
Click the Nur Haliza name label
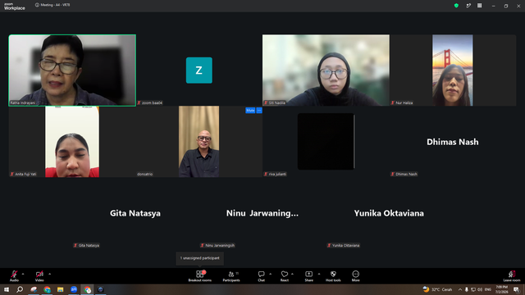coord(402,102)
